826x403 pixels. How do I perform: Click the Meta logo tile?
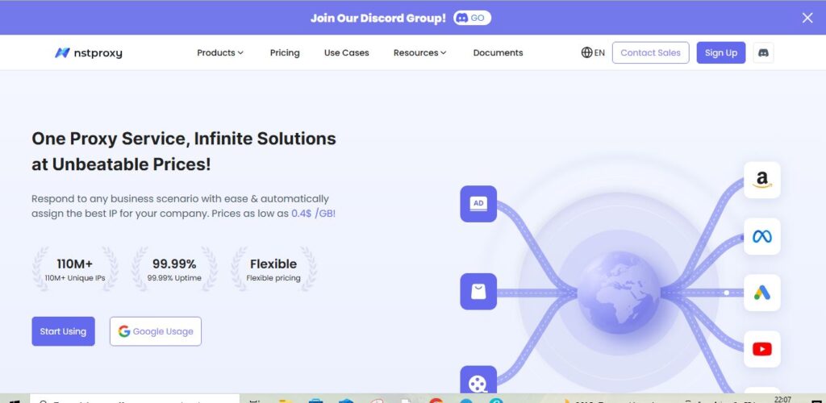coord(761,236)
